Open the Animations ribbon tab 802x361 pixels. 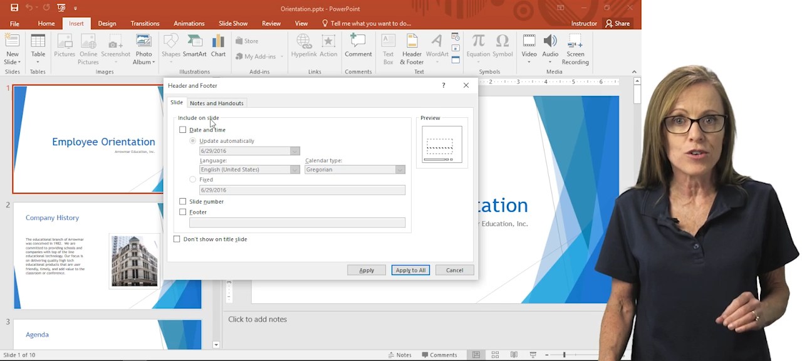pos(189,23)
